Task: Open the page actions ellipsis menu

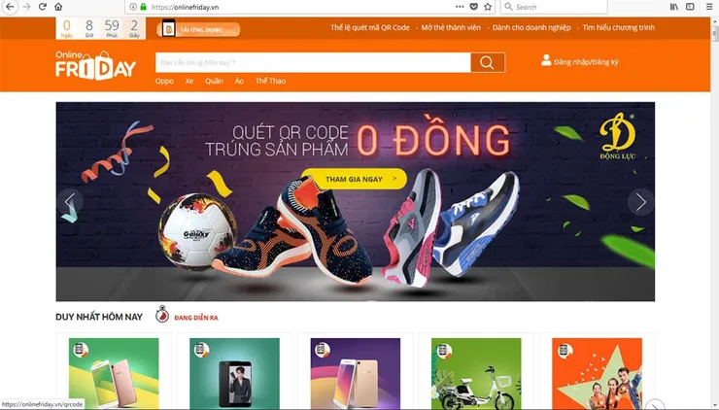Action: click(460, 7)
